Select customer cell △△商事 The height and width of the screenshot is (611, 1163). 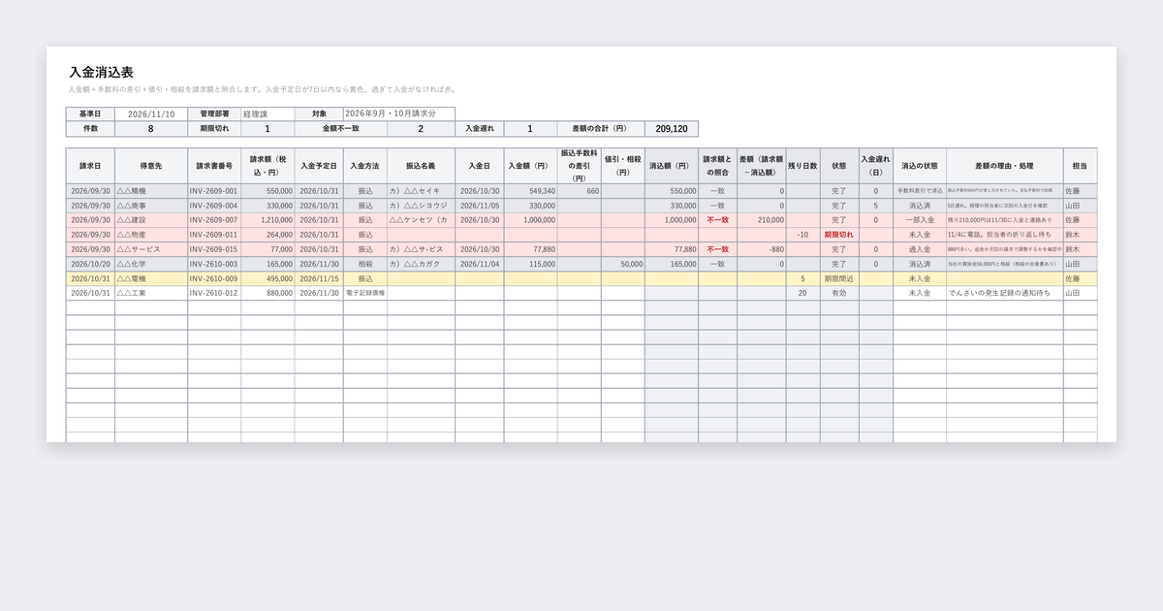[x=151, y=206]
